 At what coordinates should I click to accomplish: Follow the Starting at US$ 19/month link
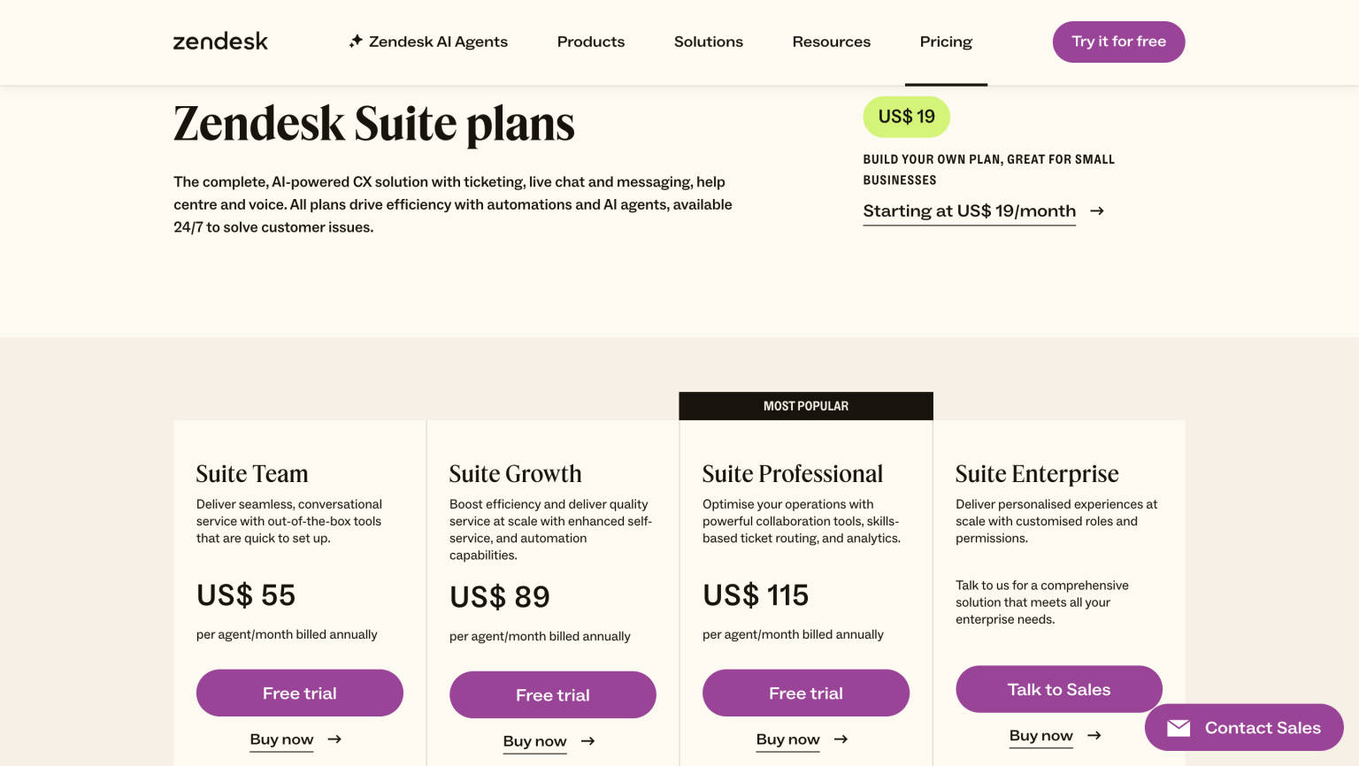tap(969, 211)
